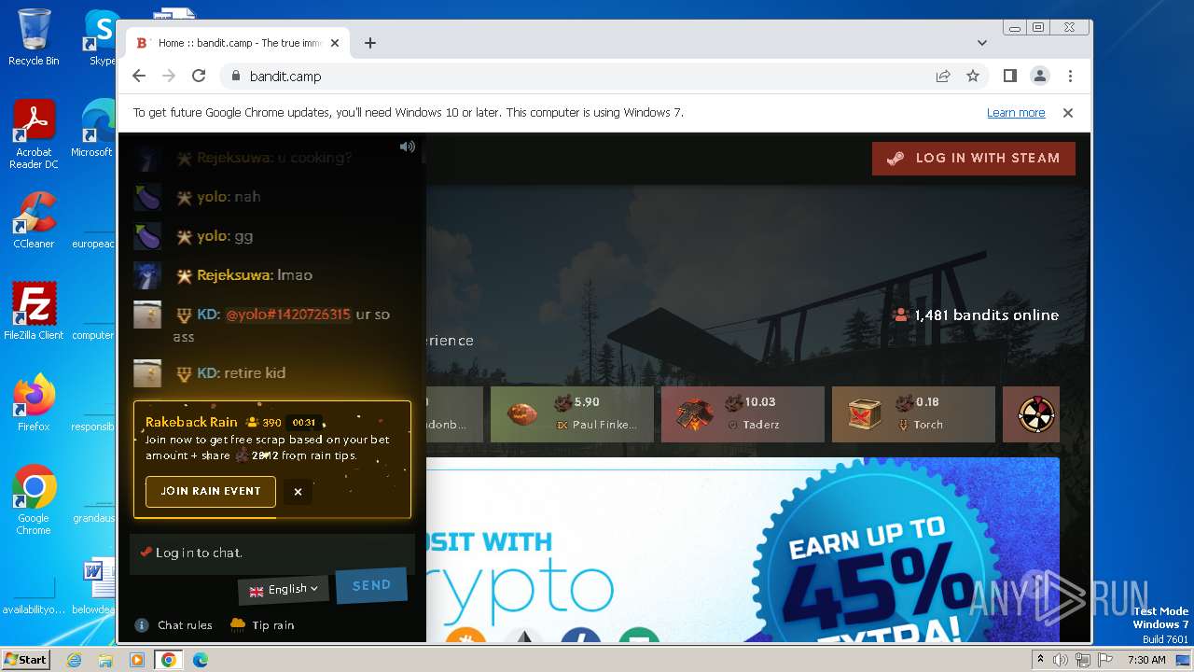Open network icon in system tray
This screenshot has width=1194, height=672.
point(1082,660)
